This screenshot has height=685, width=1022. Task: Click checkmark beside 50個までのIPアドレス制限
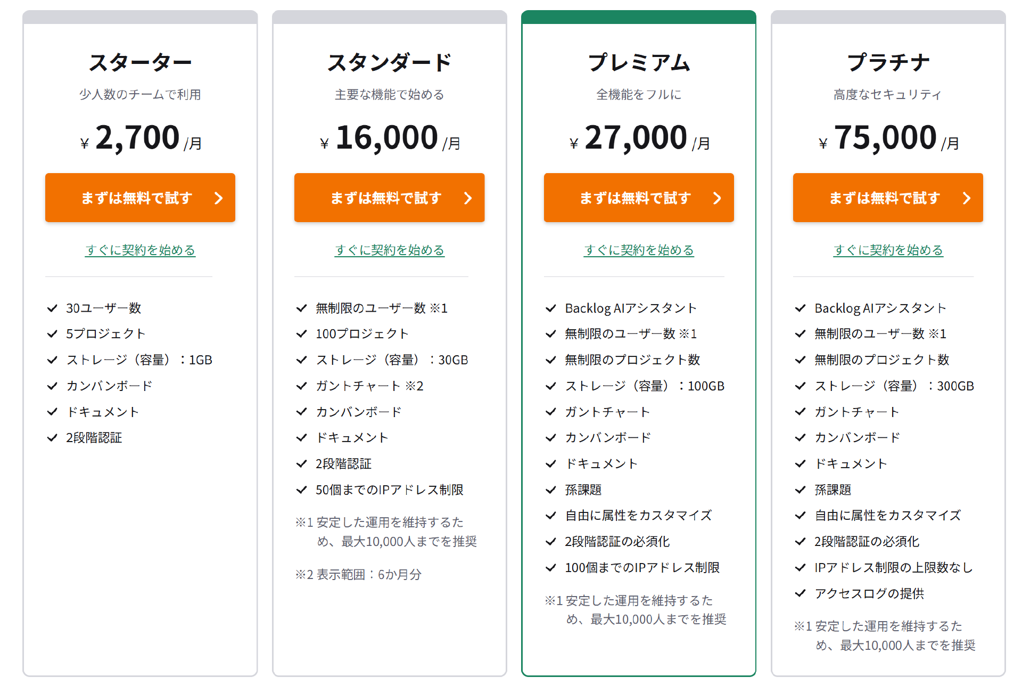[302, 490]
